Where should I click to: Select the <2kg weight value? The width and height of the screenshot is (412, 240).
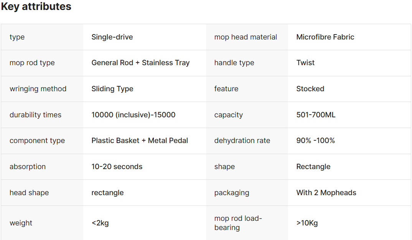100,223
